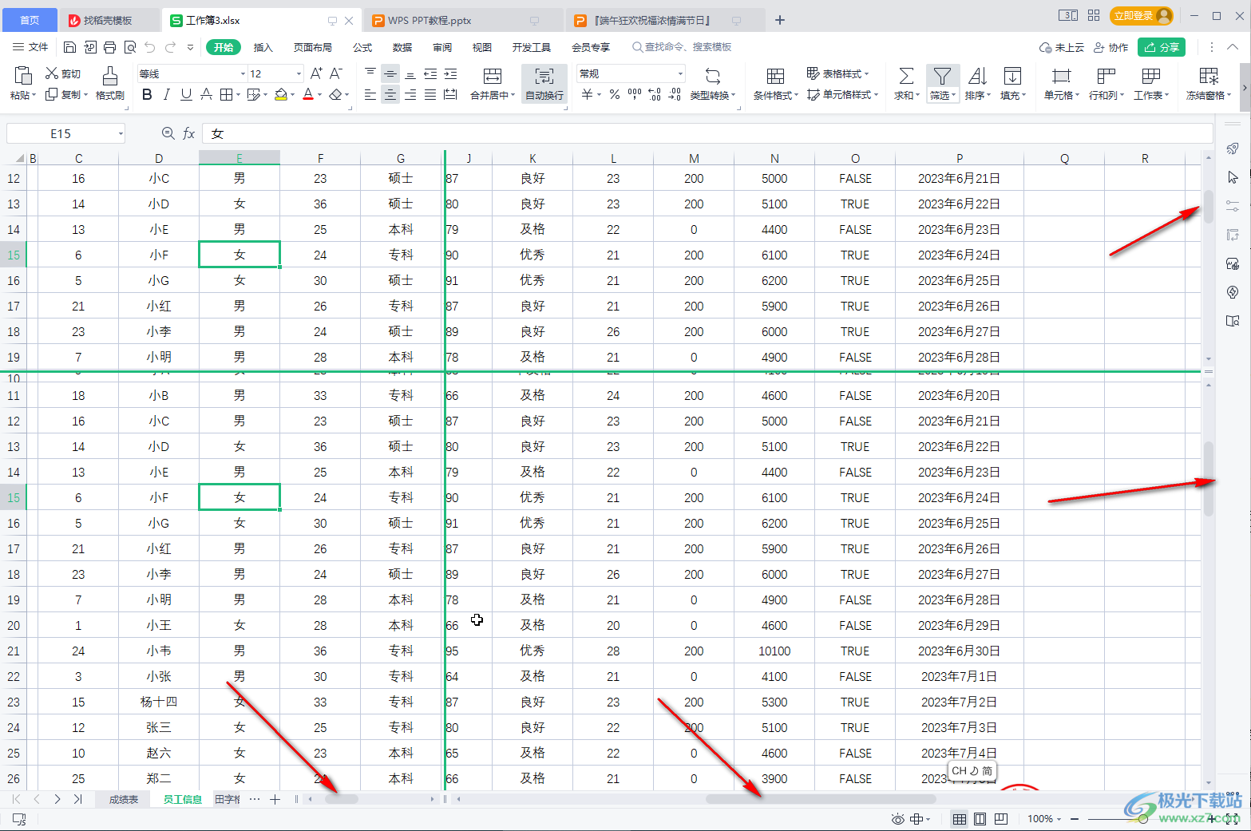Open the font size dropdown showing 12
The image size is (1251, 831).
coord(299,73)
